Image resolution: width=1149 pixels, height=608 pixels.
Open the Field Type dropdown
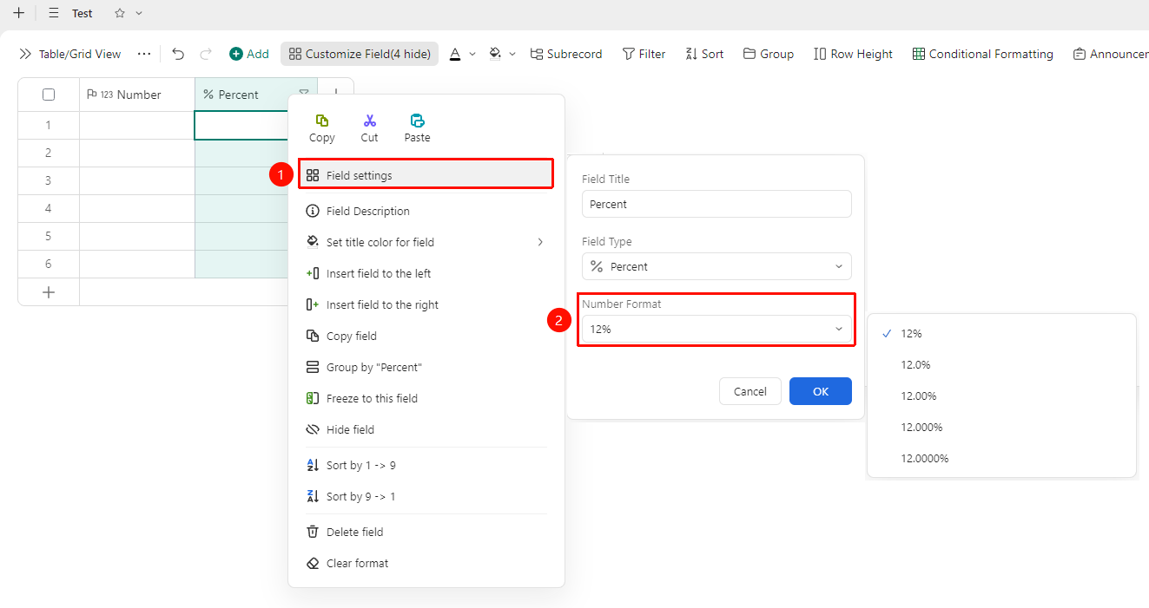coord(716,266)
